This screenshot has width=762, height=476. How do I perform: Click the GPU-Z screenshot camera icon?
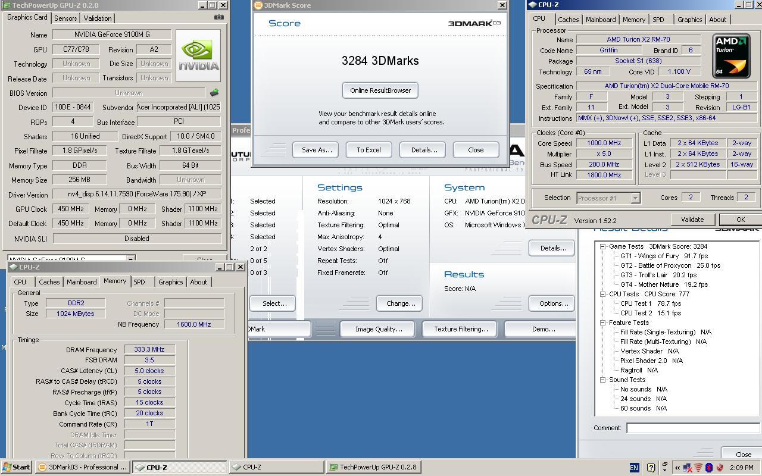pos(219,17)
